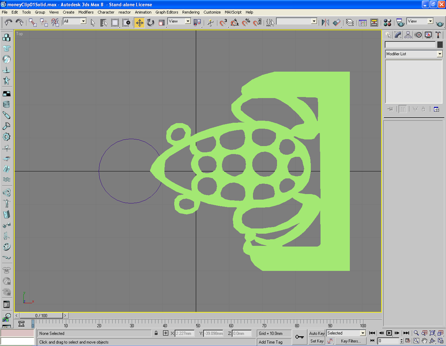Image resolution: width=446 pixels, height=346 pixels.
Task: Go to Start frame button
Action: (372, 333)
